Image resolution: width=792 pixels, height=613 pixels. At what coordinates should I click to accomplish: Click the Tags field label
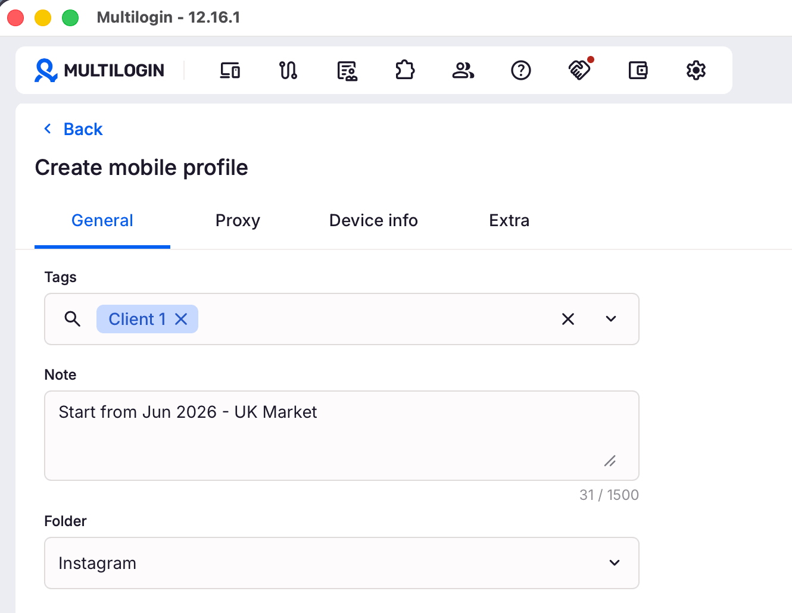[61, 277]
